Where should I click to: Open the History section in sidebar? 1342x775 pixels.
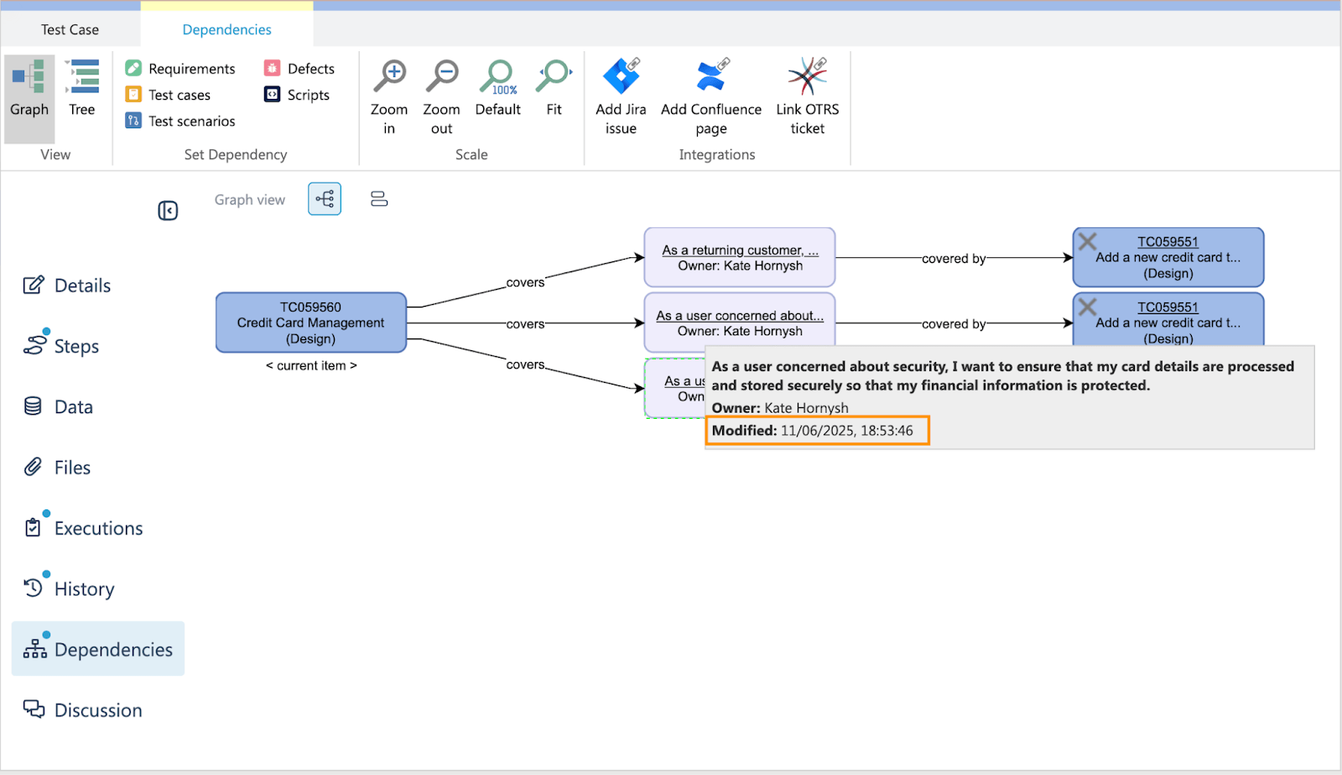tap(84, 589)
